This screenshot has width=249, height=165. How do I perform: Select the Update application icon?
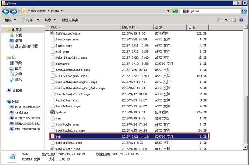pyautogui.click(x=60, y=112)
